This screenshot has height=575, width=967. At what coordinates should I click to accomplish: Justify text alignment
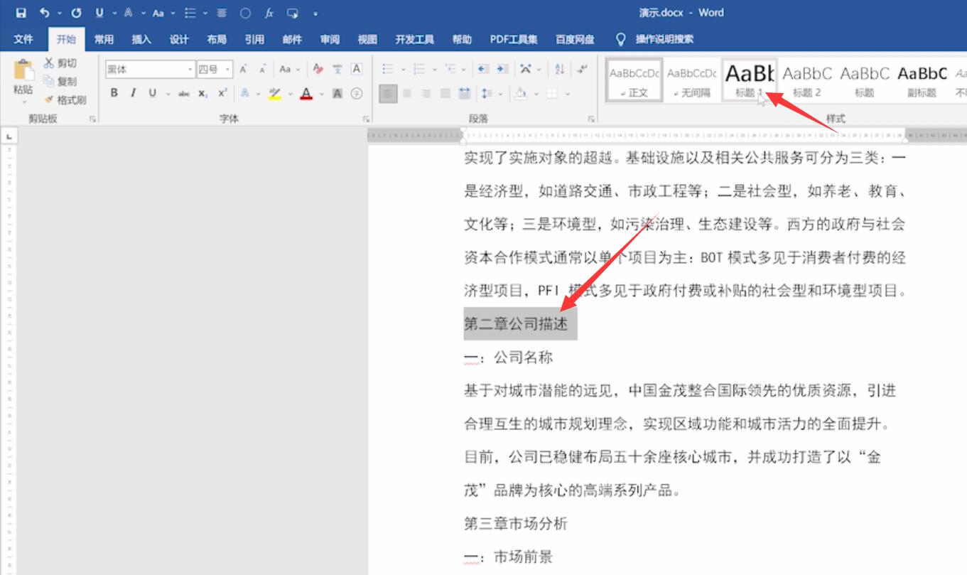click(445, 93)
